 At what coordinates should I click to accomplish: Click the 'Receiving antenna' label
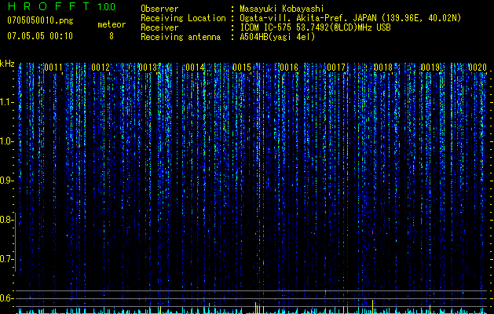tap(181, 37)
